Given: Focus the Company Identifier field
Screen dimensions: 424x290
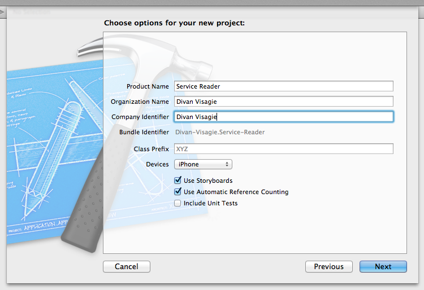Looking at the screenshot, I should pyautogui.click(x=284, y=117).
